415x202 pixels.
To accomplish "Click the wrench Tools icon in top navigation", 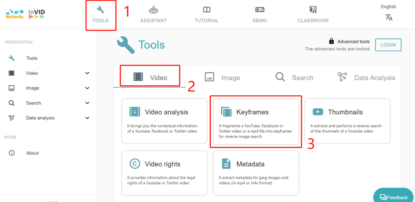I will (100, 10).
